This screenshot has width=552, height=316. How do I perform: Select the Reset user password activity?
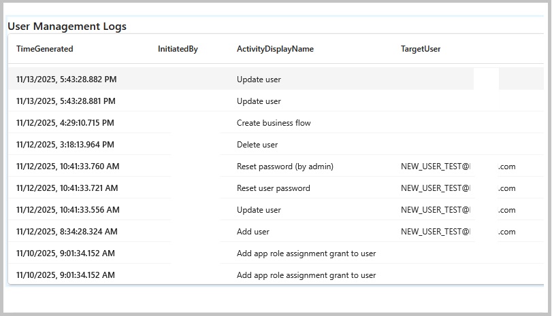tap(274, 188)
